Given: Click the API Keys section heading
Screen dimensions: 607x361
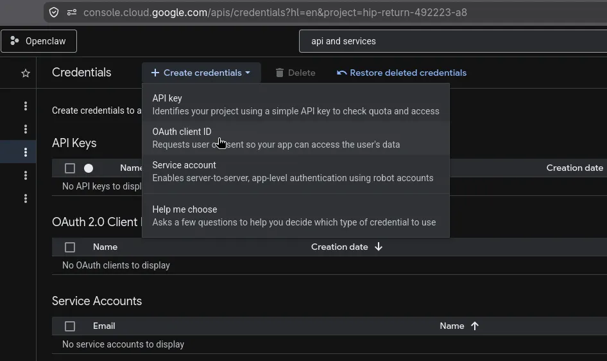Looking at the screenshot, I should 74,143.
